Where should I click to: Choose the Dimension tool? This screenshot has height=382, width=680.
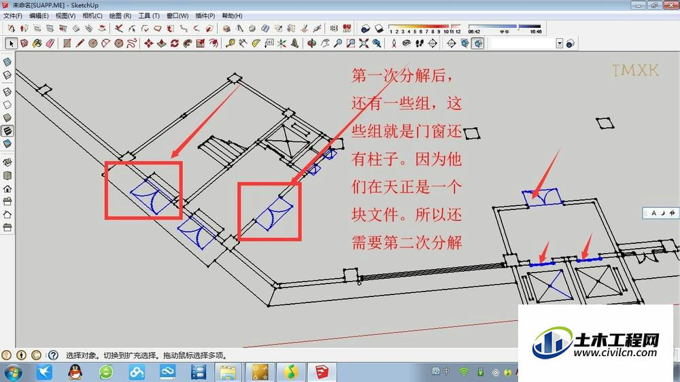click(x=243, y=44)
